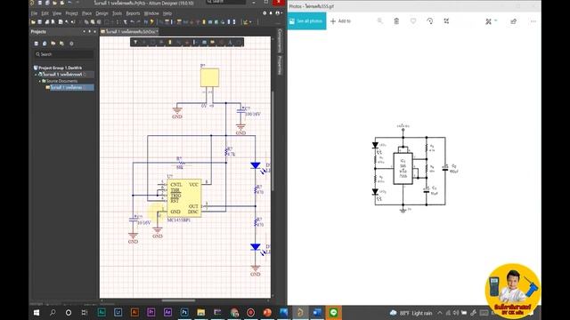Screen dimensions: 570x320
Task: Open the File menu in Altium
Action: 34,13
